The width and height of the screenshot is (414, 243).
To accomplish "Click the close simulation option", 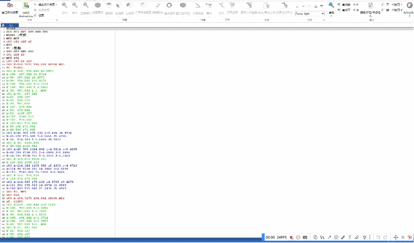I will click(41, 10).
